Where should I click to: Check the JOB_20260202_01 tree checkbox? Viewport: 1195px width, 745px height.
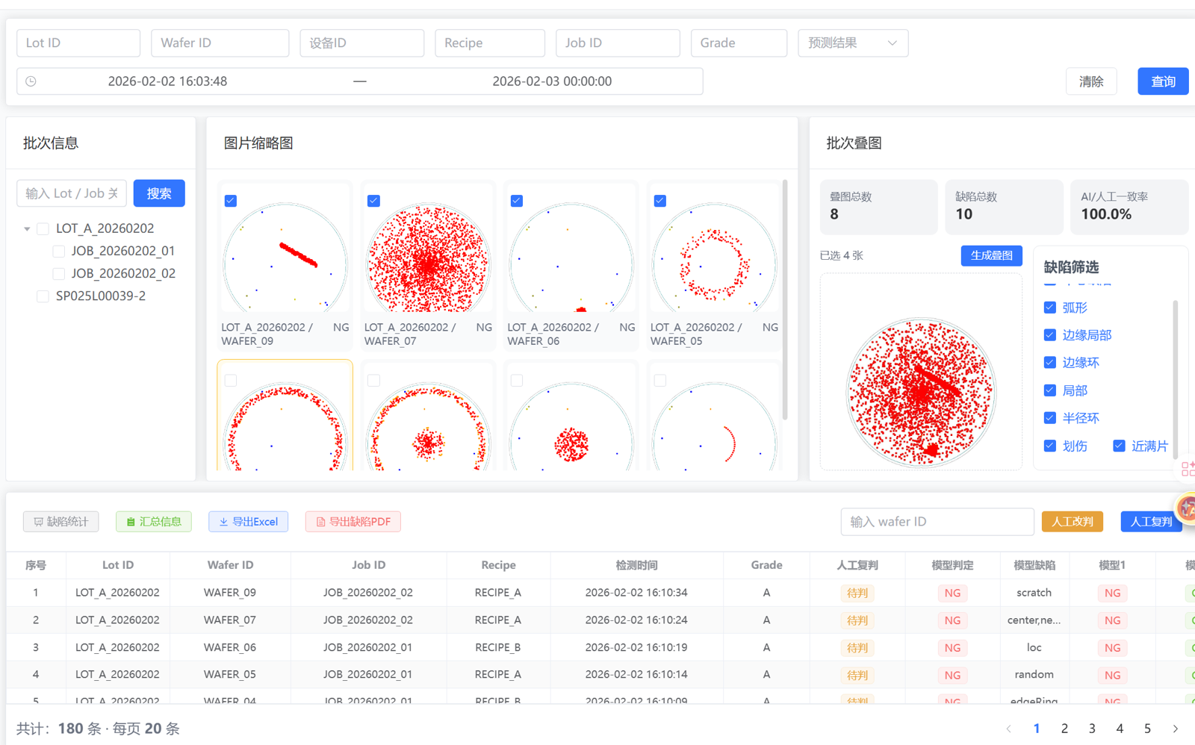point(58,251)
